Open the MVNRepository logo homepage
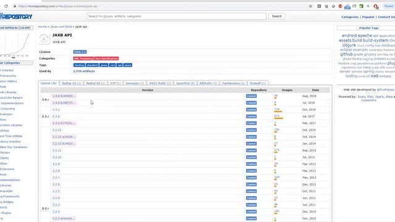This screenshot has height=222, width=395. coord(16,17)
